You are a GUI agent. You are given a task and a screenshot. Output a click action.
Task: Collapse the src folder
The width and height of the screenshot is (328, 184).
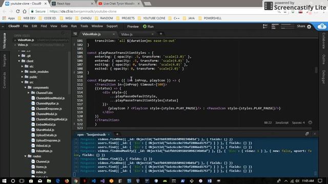click(22, 82)
